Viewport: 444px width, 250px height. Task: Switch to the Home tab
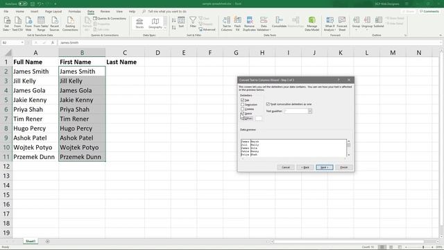[20, 11]
